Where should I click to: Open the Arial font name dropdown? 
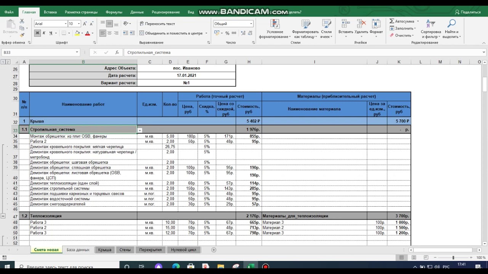click(x=65, y=24)
